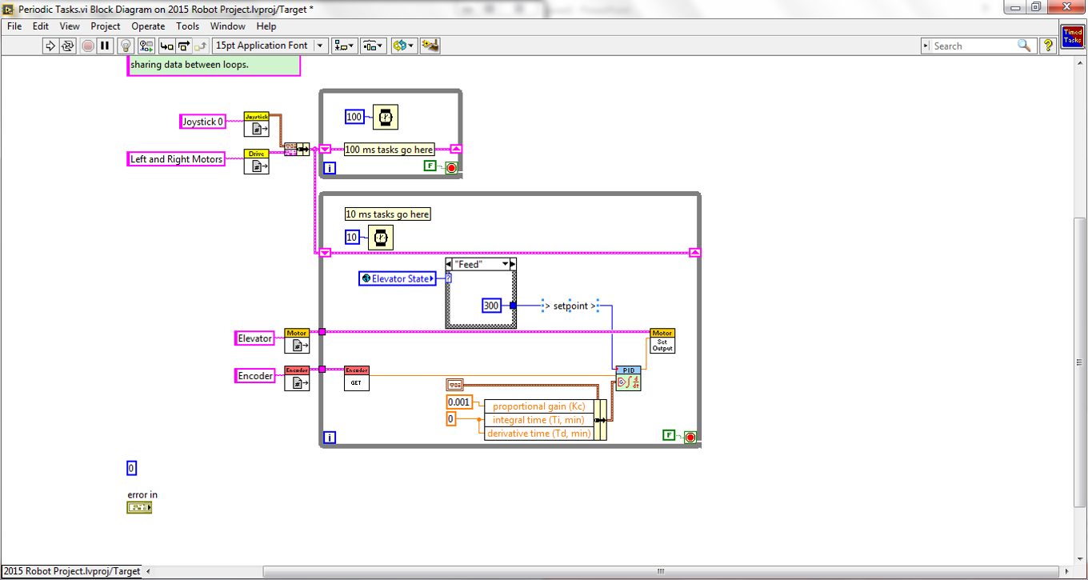Click the Joystick 0 label
The height and width of the screenshot is (580, 1088).
coord(202,122)
